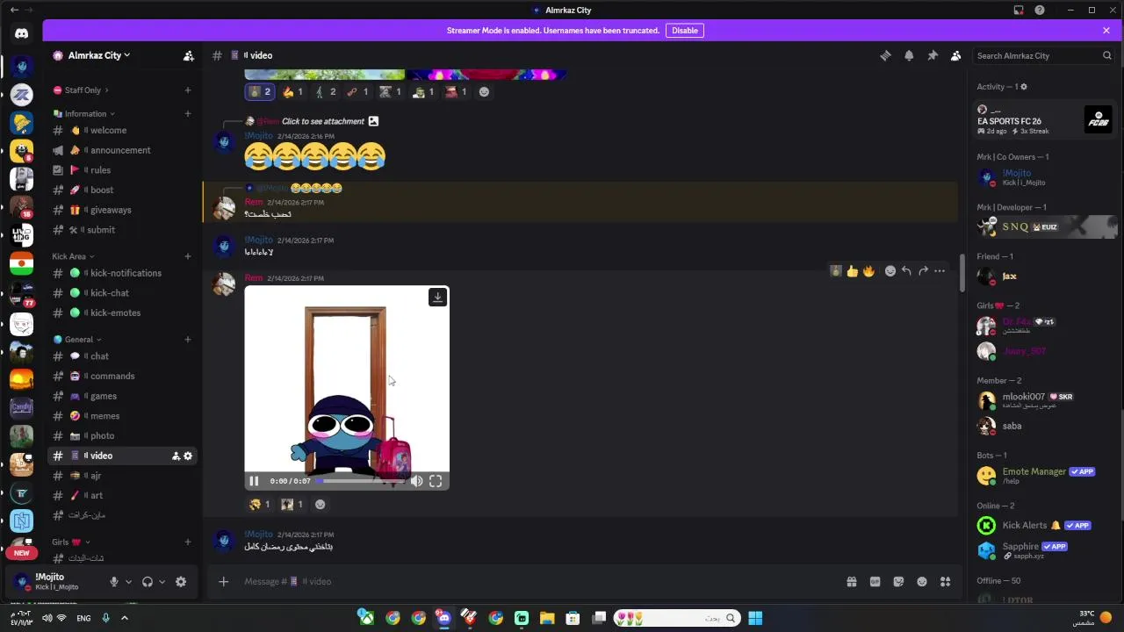Screen dimensions: 1124x632
Task: Collapse the Kick Area category
Action: tap(74, 256)
